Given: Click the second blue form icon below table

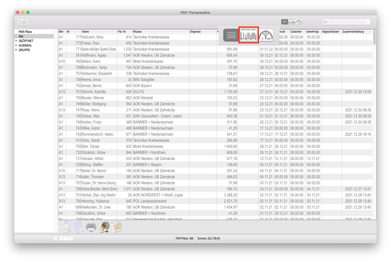Looking at the screenshot, I should pyautogui.click(x=79, y=227).
